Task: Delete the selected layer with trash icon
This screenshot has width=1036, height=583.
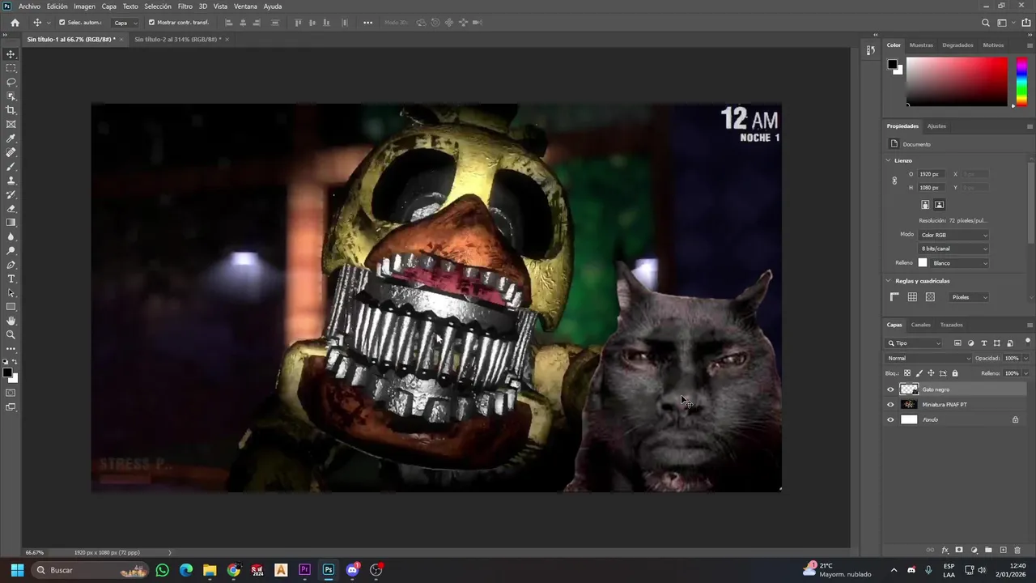Action: coord(1017,551)
